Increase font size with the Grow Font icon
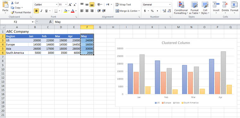The height and width of the screenshot is (118, 240). tap(70, 5)
